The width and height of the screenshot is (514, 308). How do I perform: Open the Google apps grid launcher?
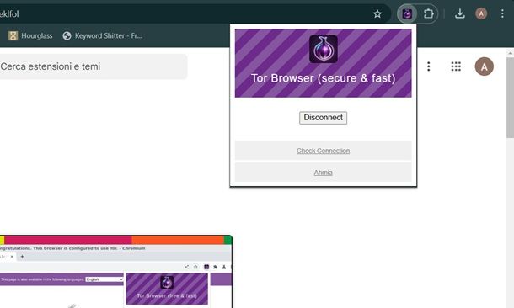click(456, 66)
